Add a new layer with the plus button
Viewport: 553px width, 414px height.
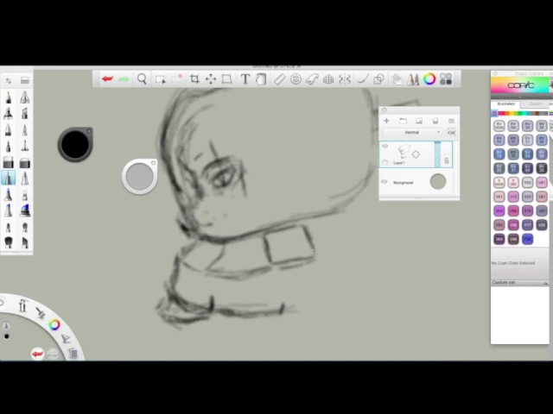pos(386,121)
